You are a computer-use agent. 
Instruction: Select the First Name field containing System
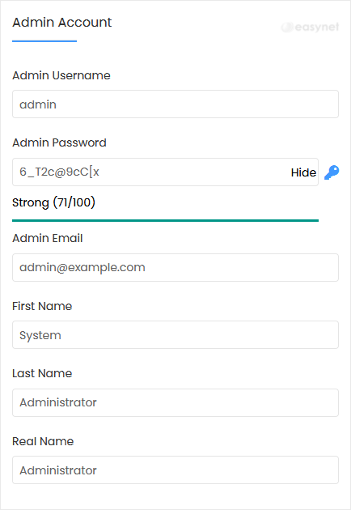[175, 334]
